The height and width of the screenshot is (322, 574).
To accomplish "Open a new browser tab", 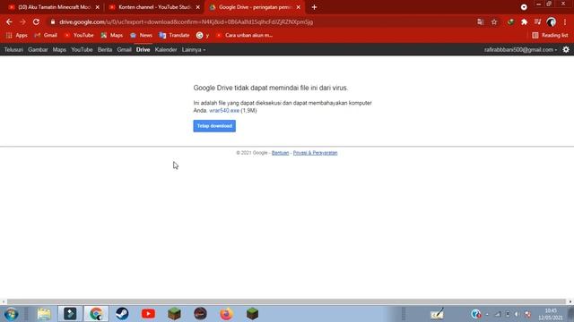I will pyautogui.click(x=314, y=7).
